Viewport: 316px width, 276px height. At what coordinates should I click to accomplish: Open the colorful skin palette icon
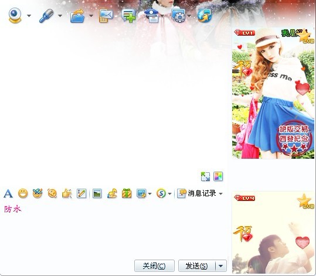218,176
